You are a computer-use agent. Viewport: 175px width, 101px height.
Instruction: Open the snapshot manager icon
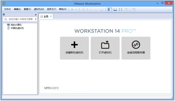click(x=102, y=9)
